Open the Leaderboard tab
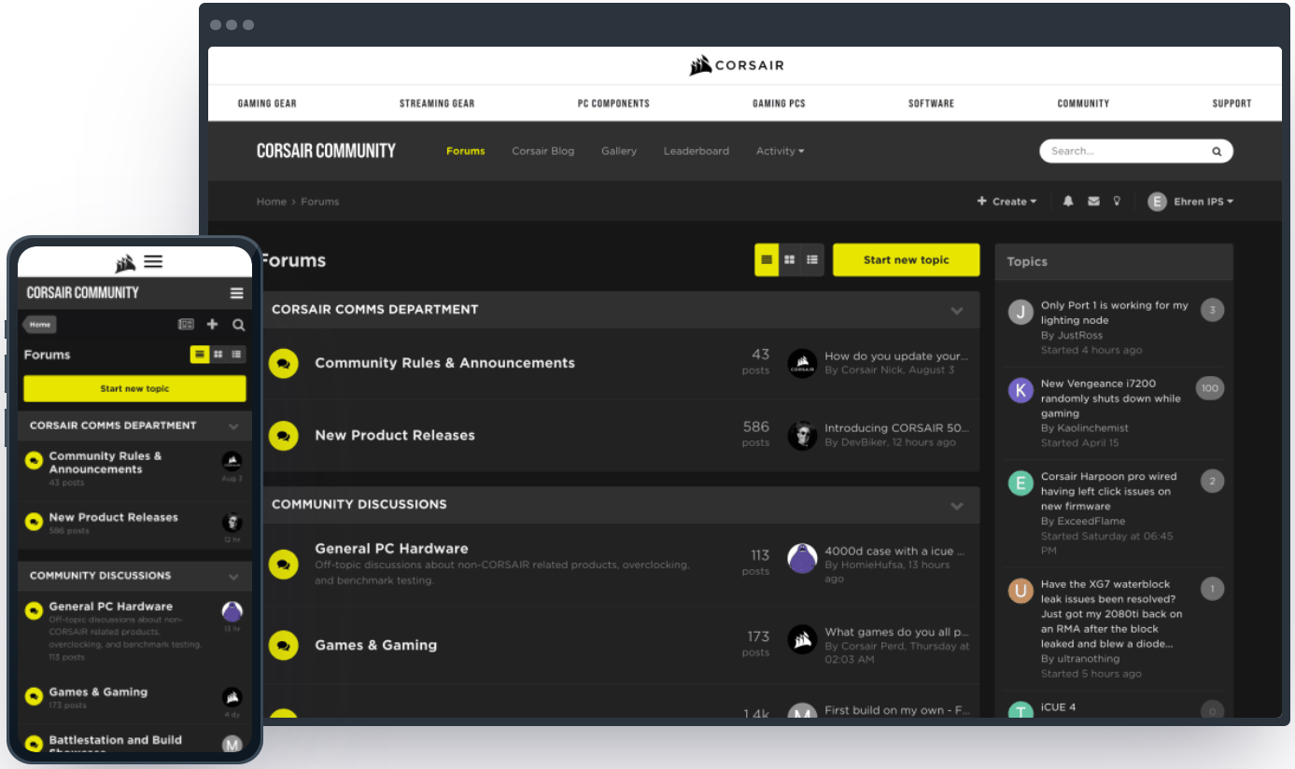The width and height of the screenshot is (1295, 769). coord(696,151)
